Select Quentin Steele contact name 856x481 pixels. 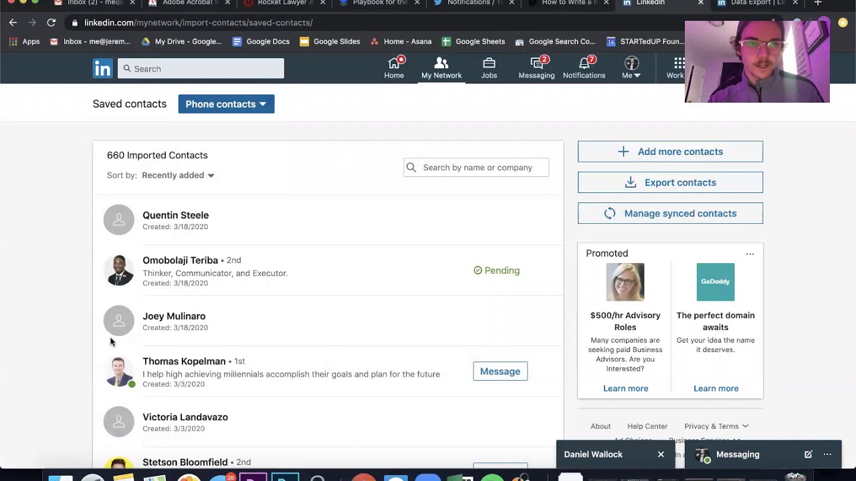pyautogui.click(x=175, y=215)
